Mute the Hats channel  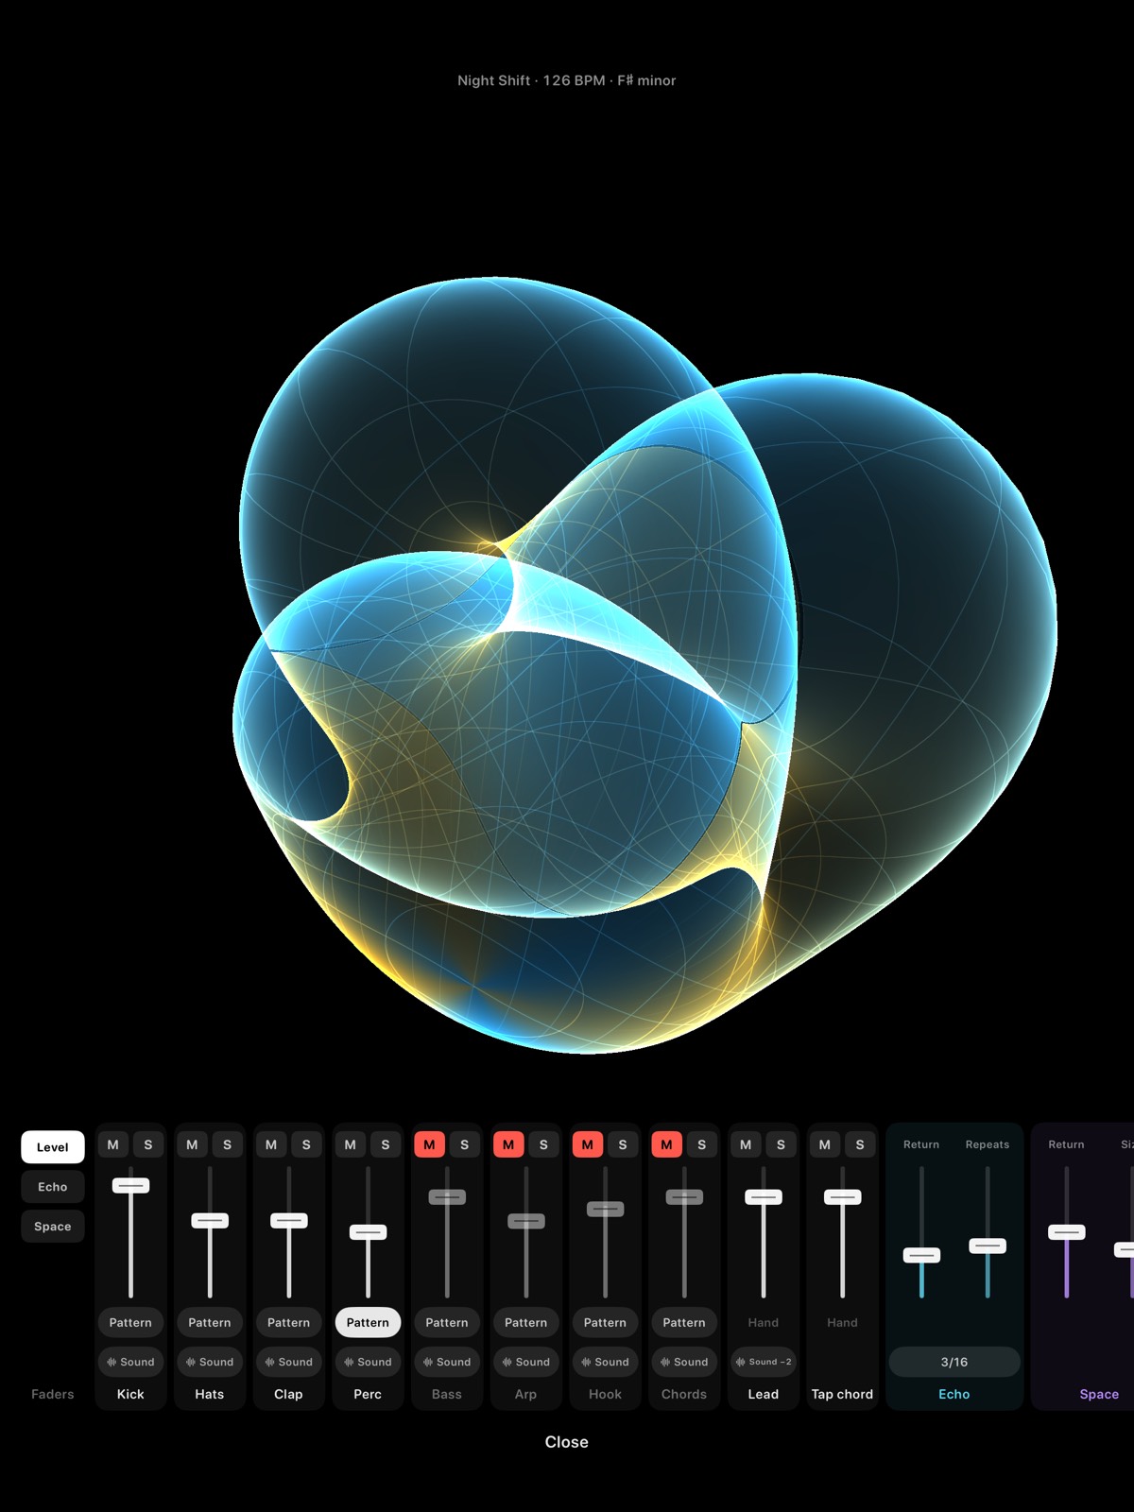[x=192, y=1144]
